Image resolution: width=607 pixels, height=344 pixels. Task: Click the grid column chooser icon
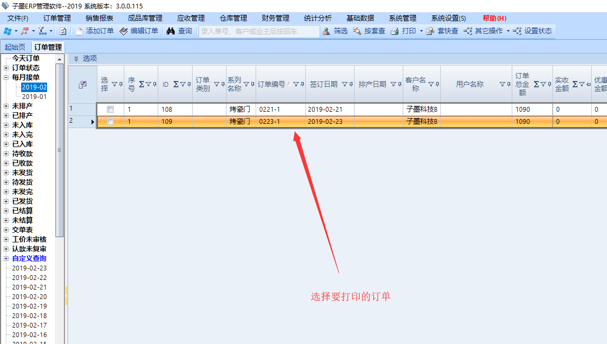pyautogui.click(x=83, y=85)
